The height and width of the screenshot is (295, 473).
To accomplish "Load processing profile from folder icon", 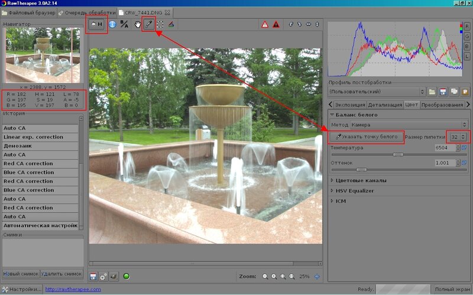I will tap(432, 92).
